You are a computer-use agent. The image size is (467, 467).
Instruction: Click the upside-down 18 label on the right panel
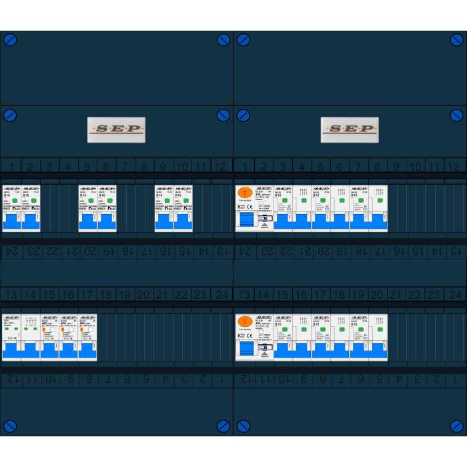[x=361, y=252]
